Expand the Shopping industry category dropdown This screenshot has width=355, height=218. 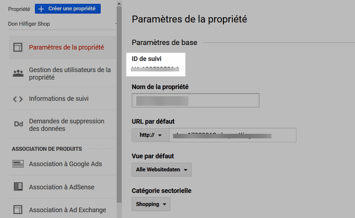151,204
